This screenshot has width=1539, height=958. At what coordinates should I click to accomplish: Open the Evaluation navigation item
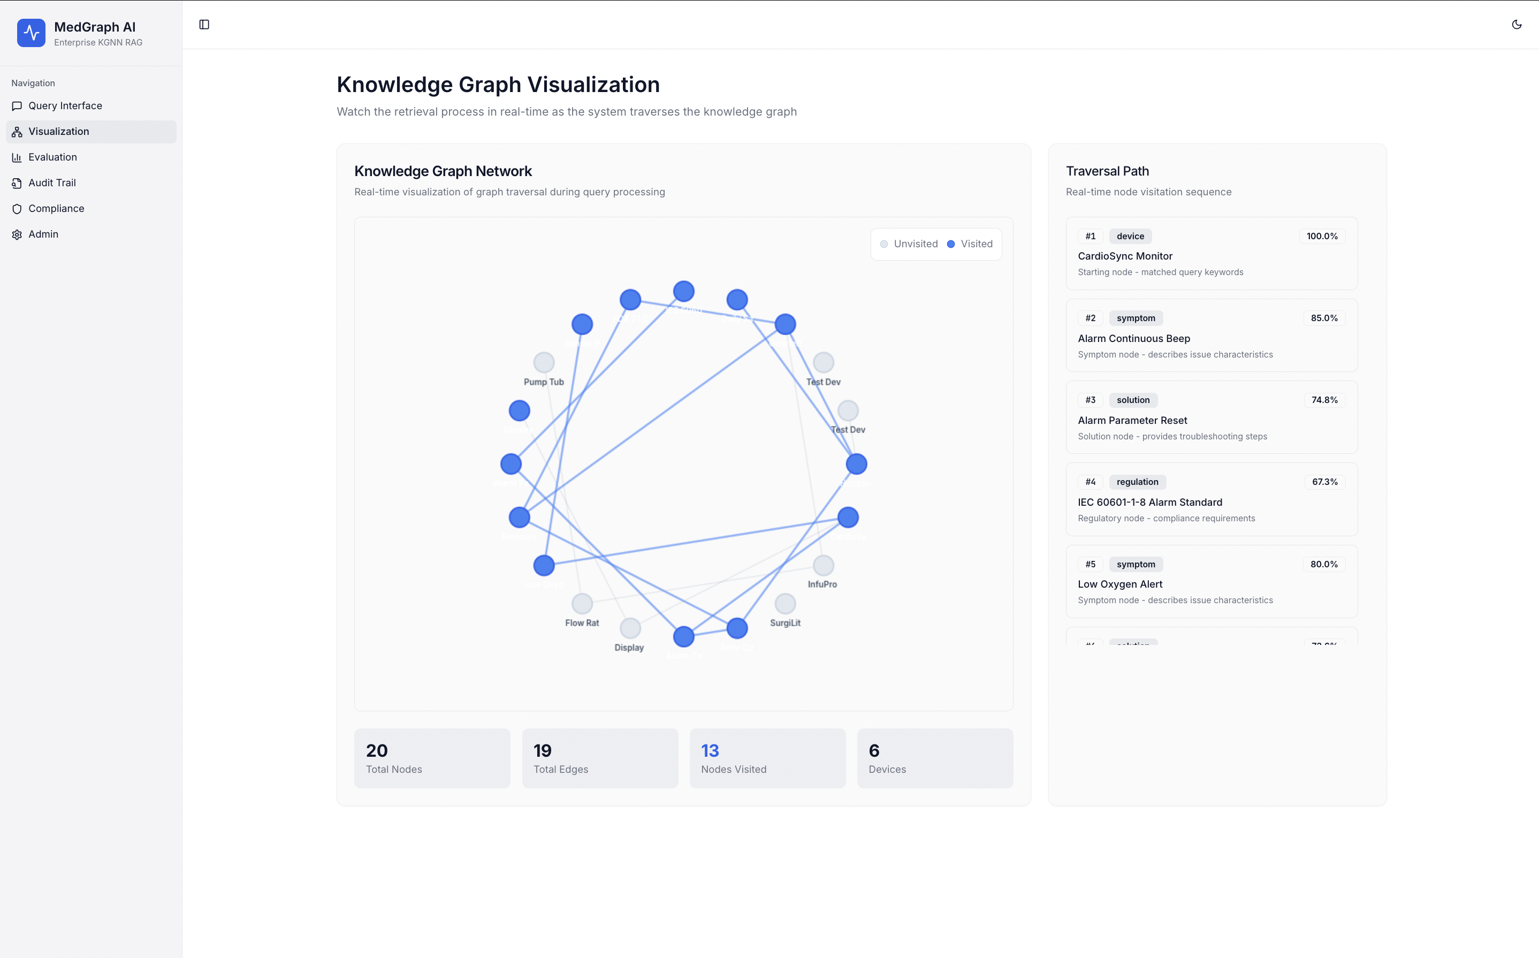(x=52, y=157)
